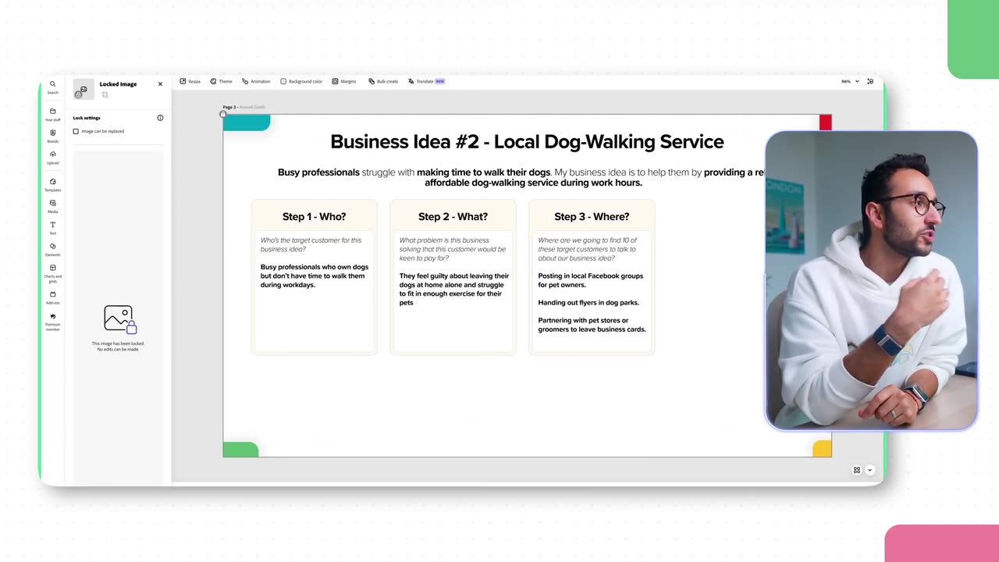Open the Background color picker

point(301,81)
